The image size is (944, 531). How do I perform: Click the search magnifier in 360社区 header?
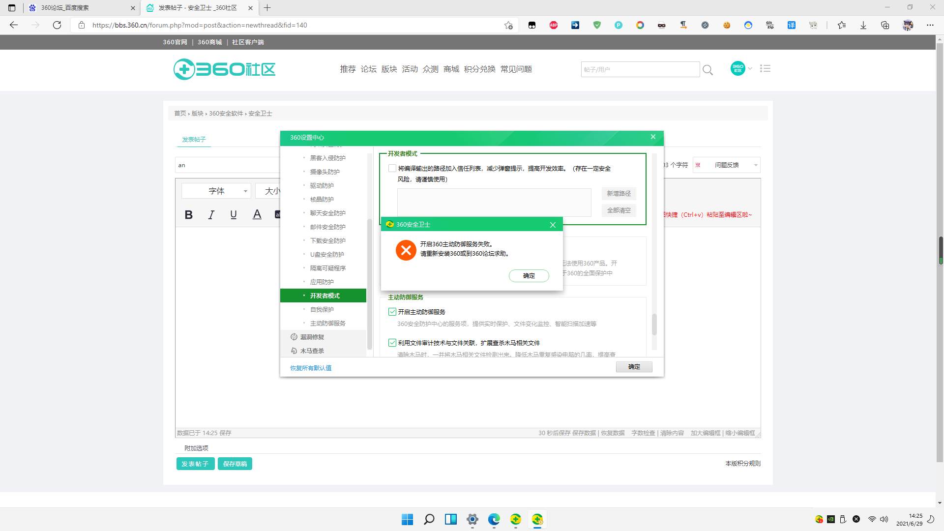(708, 70)
